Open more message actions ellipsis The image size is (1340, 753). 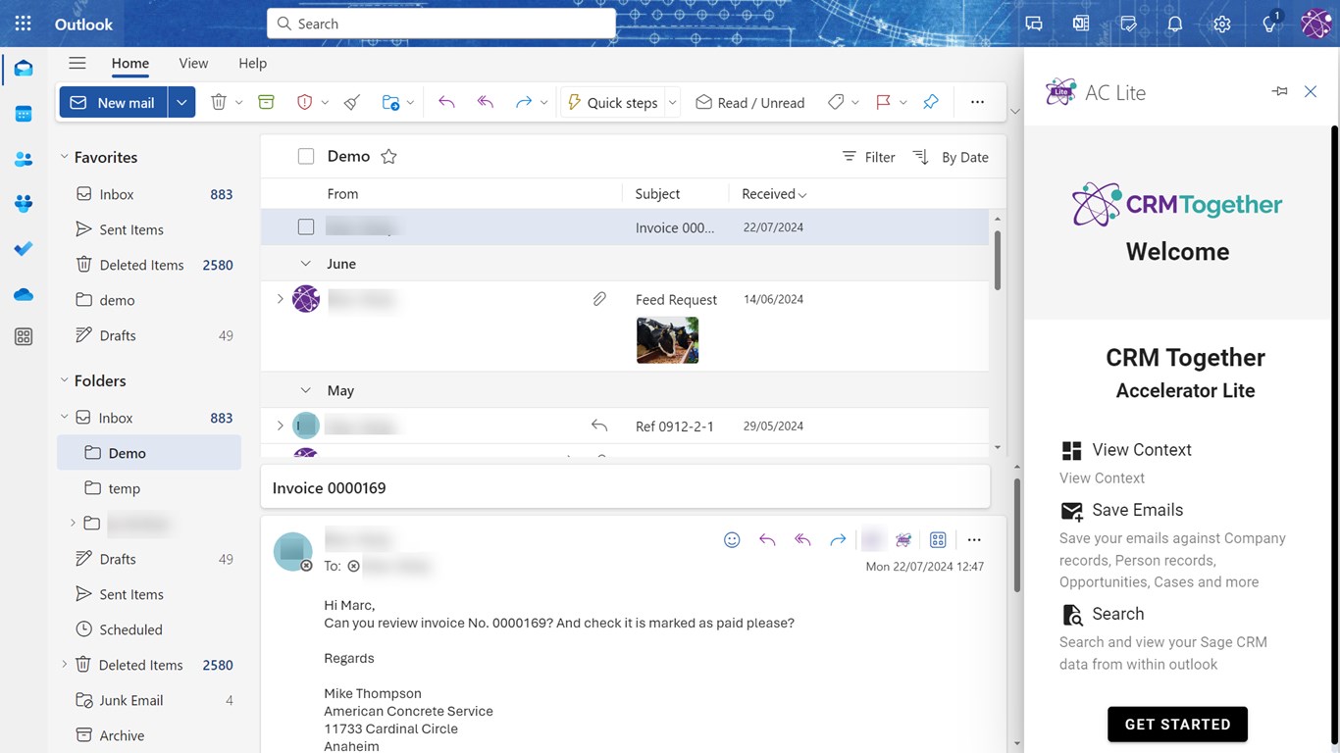coord(974,539)
